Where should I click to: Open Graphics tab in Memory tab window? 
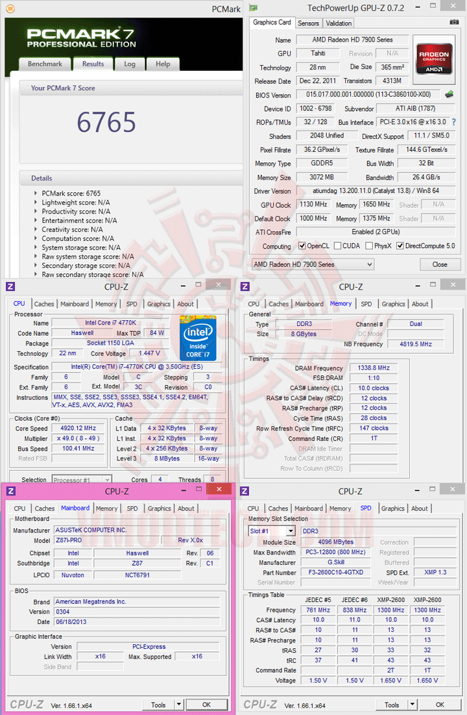(393, 304)
